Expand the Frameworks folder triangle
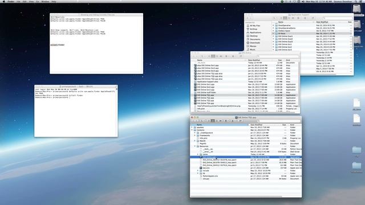365x205 pixels. (195, 136)
